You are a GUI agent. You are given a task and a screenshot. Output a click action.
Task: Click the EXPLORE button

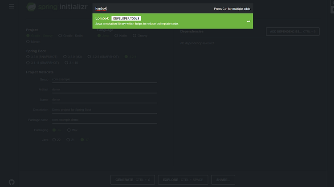(183, 180)
